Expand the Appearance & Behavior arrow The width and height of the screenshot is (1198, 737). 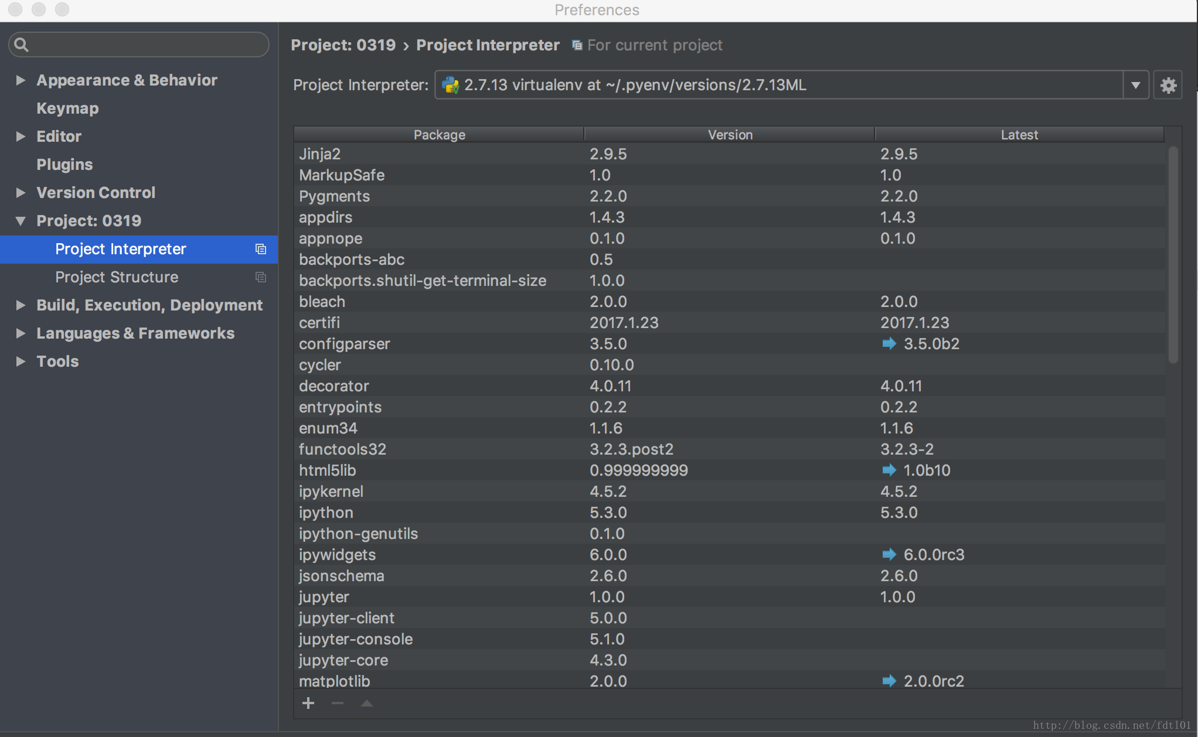(x=21, y=80)
